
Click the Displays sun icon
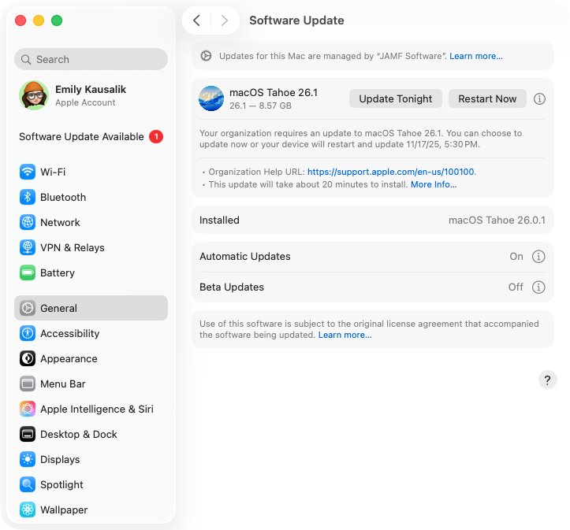pos(28,459)
